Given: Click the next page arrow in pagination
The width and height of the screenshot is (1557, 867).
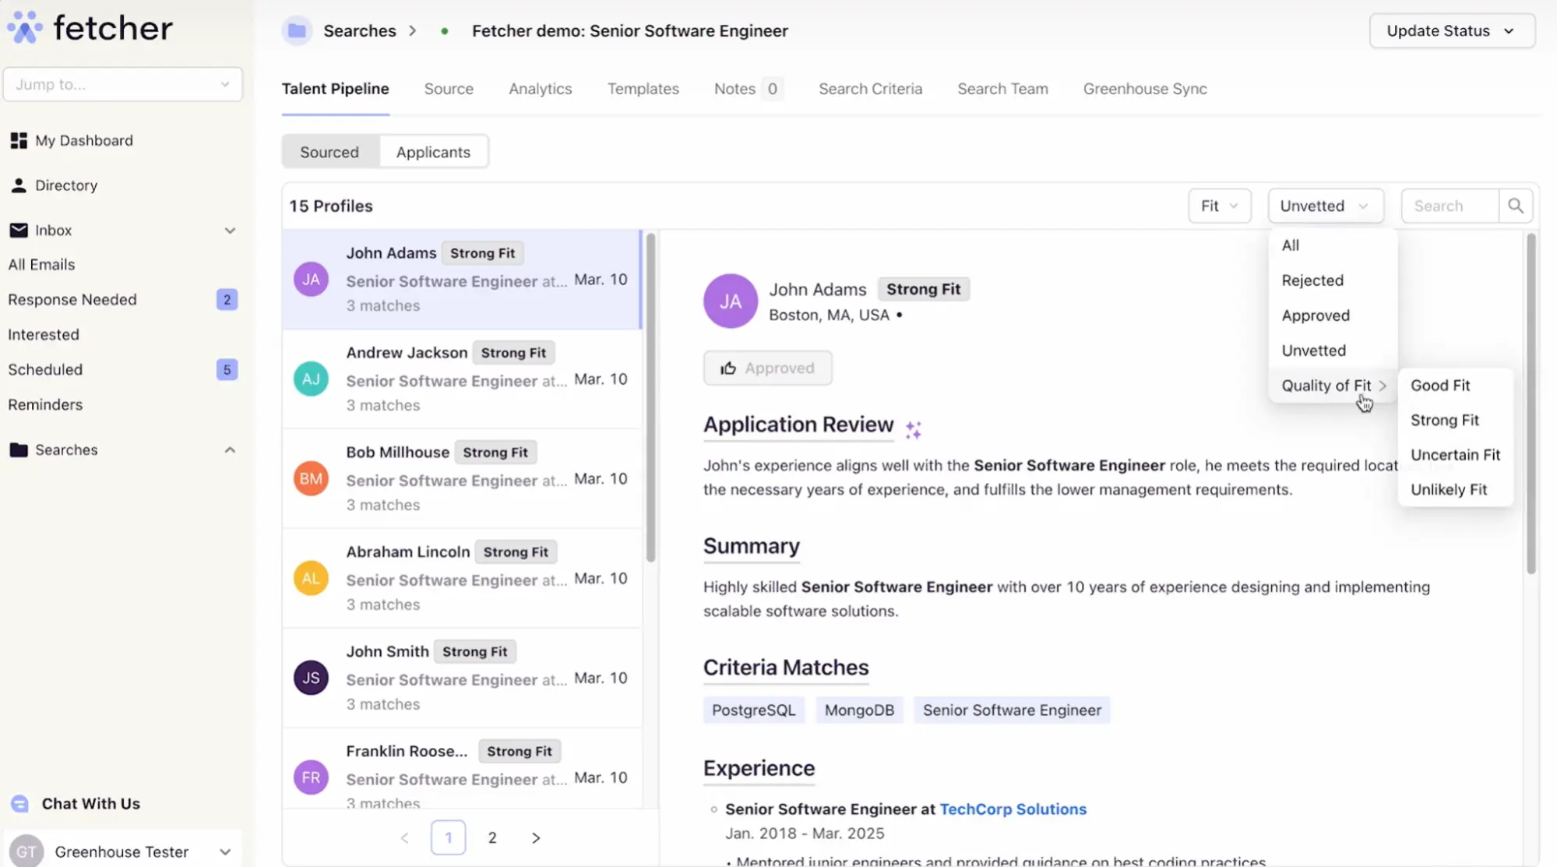Looking at the screenshot, I should pyautogui.click(x=536, y=837).
